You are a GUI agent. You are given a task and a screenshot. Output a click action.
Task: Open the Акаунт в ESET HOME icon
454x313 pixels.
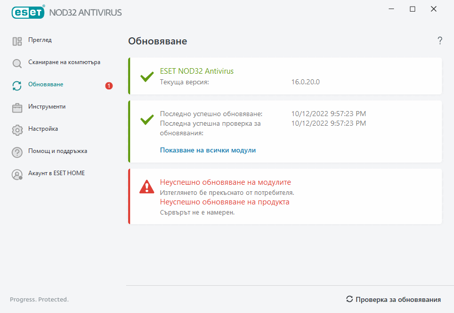(x=17, y=173)
